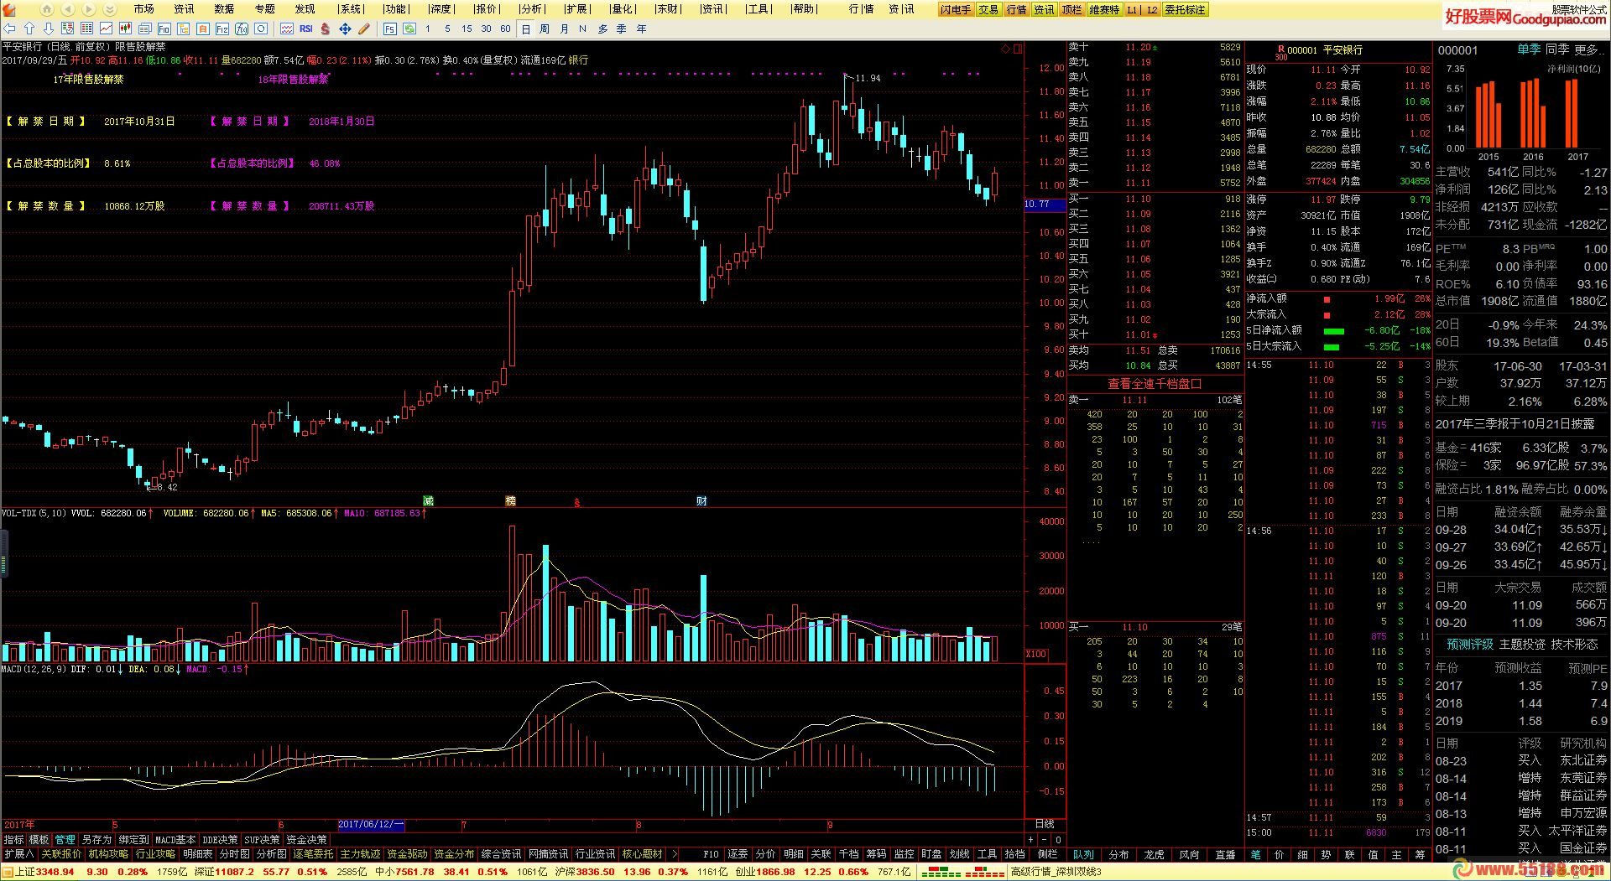Expand the 系统 dropdown menu
The width and height of the screenshot is (1611, 881).
coord(352,9)
